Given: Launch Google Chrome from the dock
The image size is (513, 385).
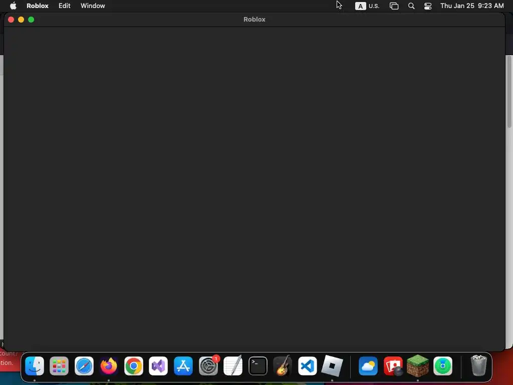Looking at the screenshot, I should pos(133,365).
